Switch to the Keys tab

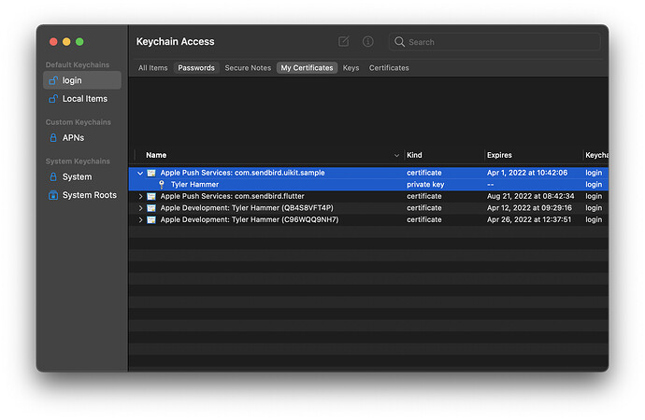pos(351,68)
